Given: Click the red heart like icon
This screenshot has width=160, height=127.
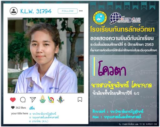Looking at the screenshot, I should tap(13, 100).
